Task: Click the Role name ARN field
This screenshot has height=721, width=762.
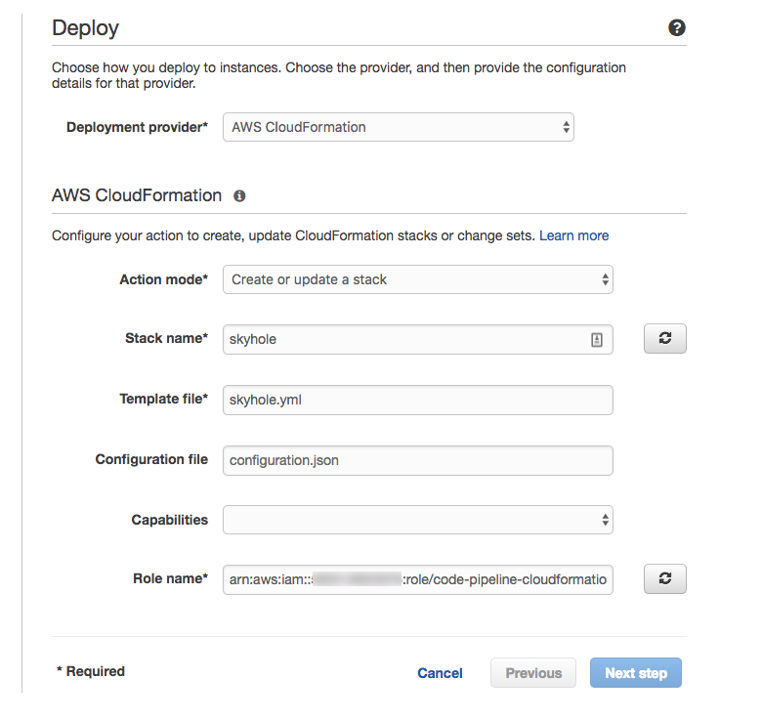Action: [x=418, y=579]
